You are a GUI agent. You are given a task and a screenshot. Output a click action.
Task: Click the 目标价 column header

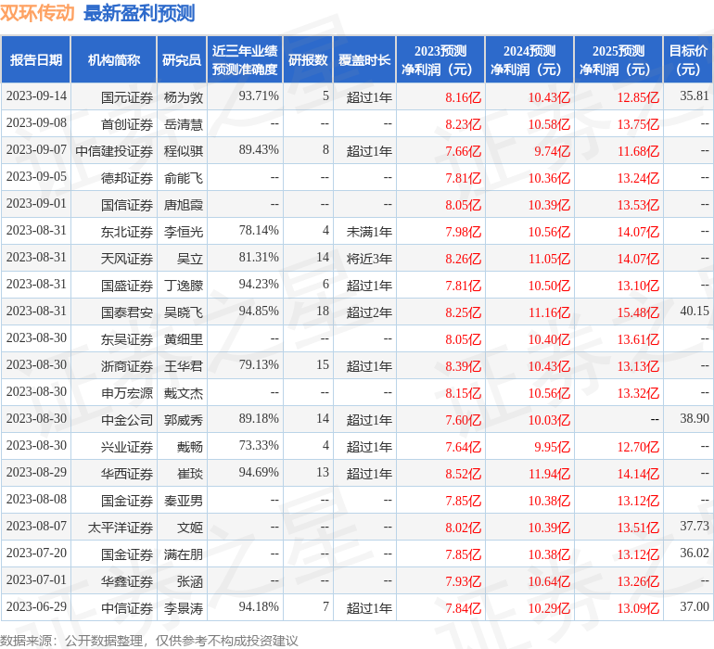point(688,59)
